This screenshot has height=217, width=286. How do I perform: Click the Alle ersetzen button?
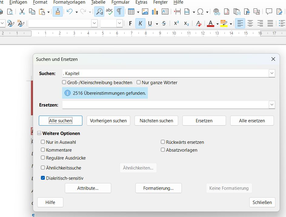[x=252, y=121]
